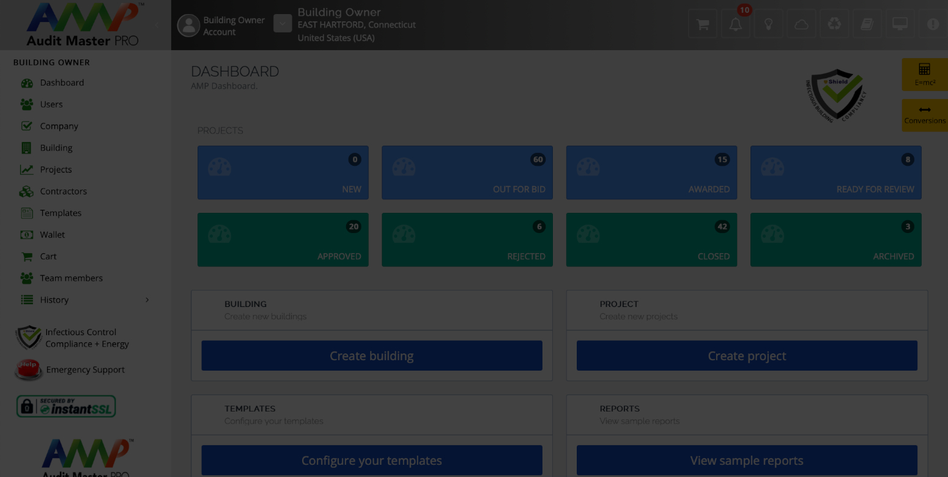
Task: Click the Infectious Building Compliance shield badge
Action: click(836, 95)
